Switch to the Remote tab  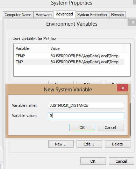coord(117,15)
